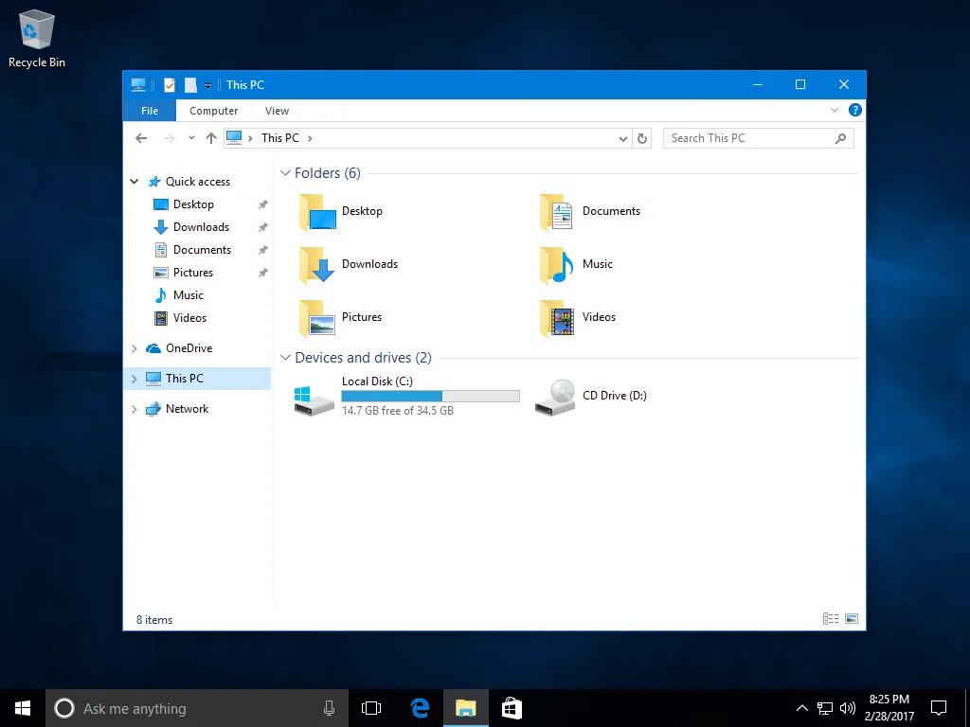The image size is (970, 727).
Task: Select the Local Disk (C:) drive icon
Action: pyautogui.click(x=314, y=400)
